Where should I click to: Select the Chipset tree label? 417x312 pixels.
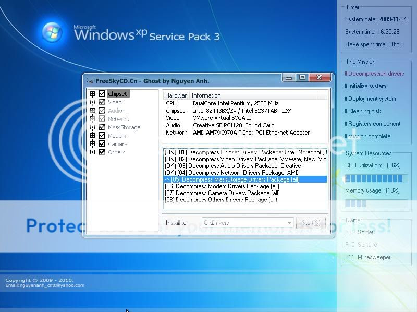[118, 94]
